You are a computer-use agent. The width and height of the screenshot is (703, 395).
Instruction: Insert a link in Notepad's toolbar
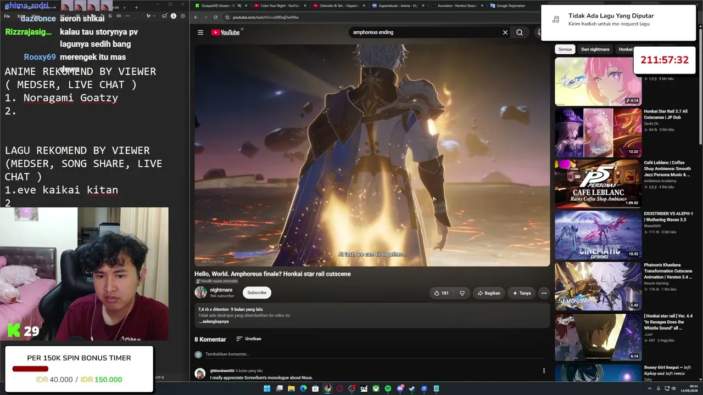(x=119, y=16)
